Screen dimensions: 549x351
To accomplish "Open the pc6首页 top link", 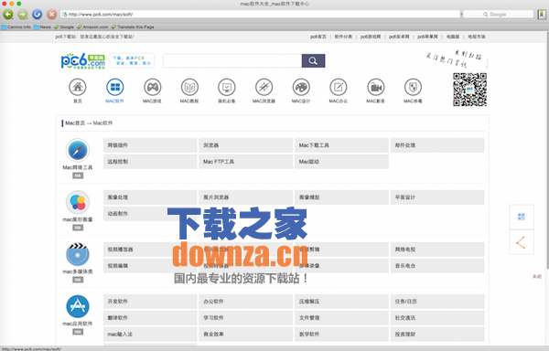I will click(x=318, y=37).
